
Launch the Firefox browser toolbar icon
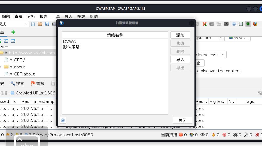[x=255, y=24]
